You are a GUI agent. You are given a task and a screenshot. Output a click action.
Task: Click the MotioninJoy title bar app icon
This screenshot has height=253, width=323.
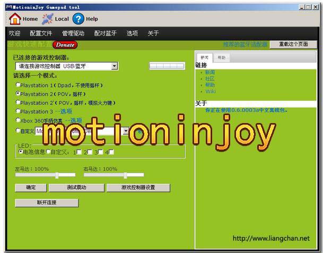9,7
